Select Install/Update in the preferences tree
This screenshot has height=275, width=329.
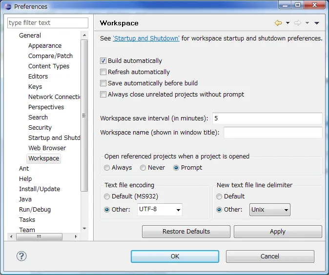click(40, 189)
